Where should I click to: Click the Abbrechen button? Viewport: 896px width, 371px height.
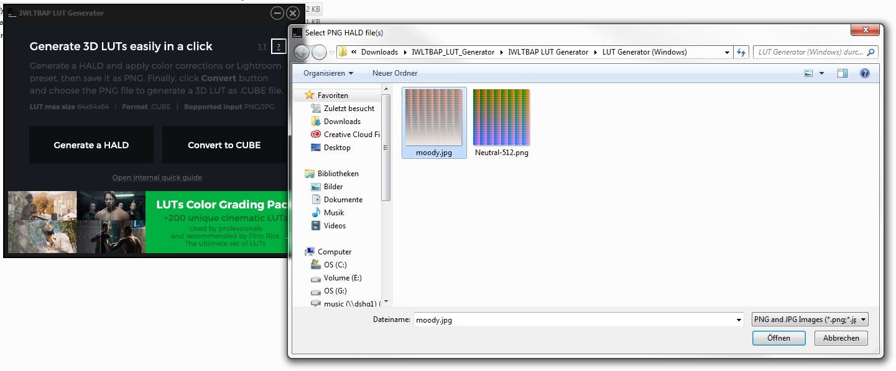[841, 338]
